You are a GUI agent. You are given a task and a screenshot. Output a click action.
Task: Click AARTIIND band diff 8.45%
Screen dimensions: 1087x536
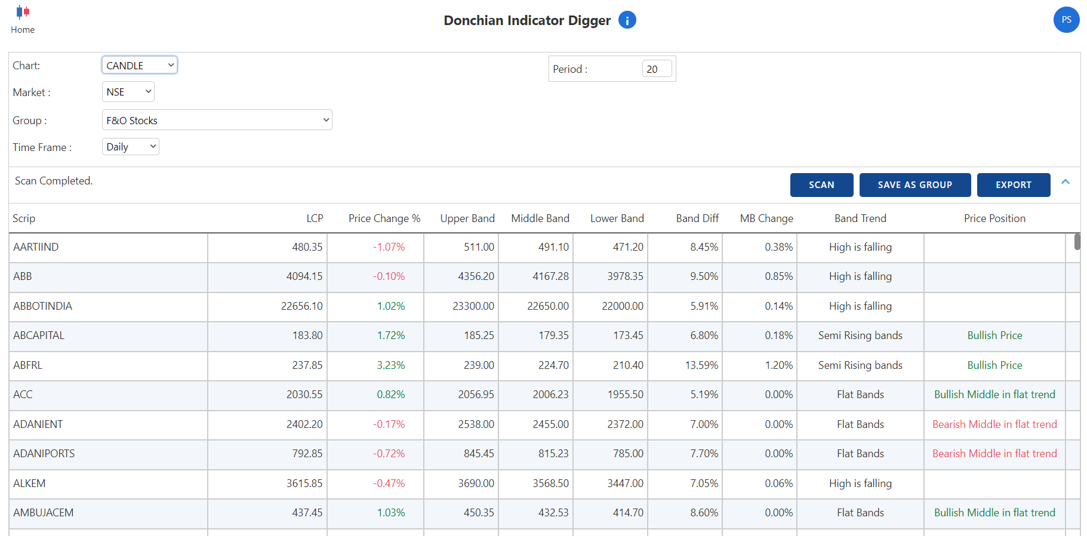(704, 247)
